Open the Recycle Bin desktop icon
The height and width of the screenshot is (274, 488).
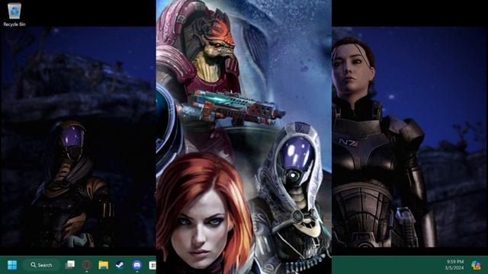pos(14,14)
